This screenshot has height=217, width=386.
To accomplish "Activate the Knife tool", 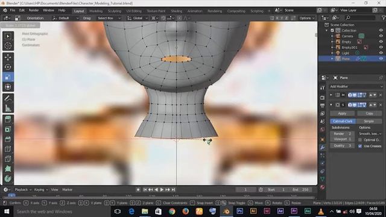I will click(x=8, y=159).
